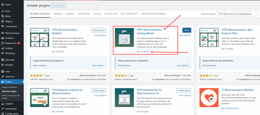Click the Mídia media icon
This screenshot has width=260, height=115.
pyautogui.click(x=3, y=16)
